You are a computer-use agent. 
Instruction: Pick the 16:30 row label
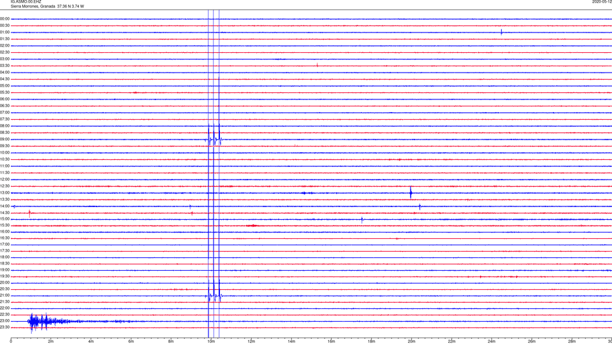4,238
